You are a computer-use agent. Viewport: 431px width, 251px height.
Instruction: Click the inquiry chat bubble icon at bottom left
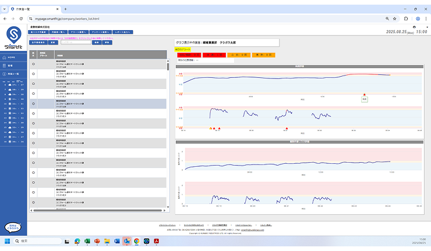pyautogui.click(x=14, y=227)
